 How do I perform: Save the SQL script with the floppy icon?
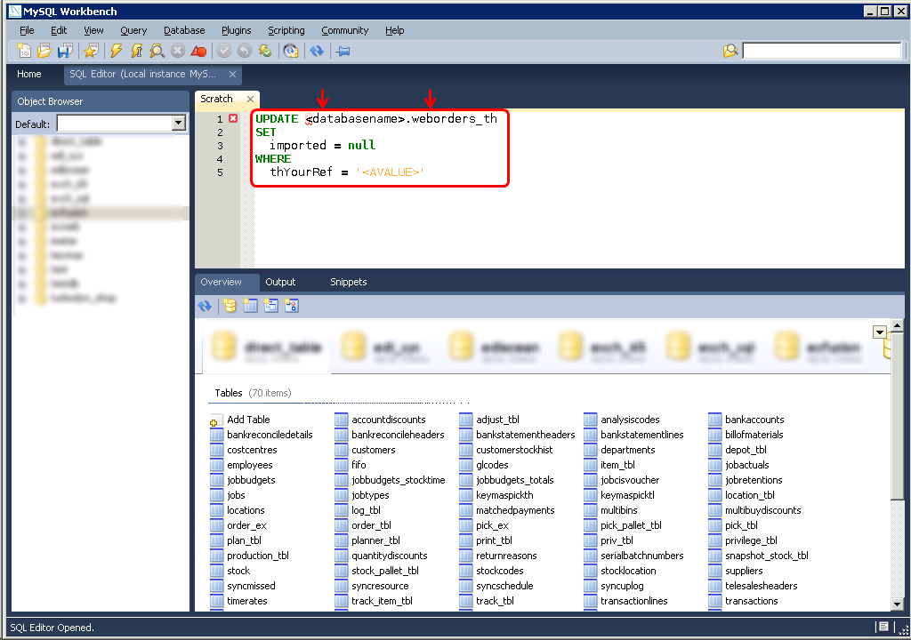(64, 51)
